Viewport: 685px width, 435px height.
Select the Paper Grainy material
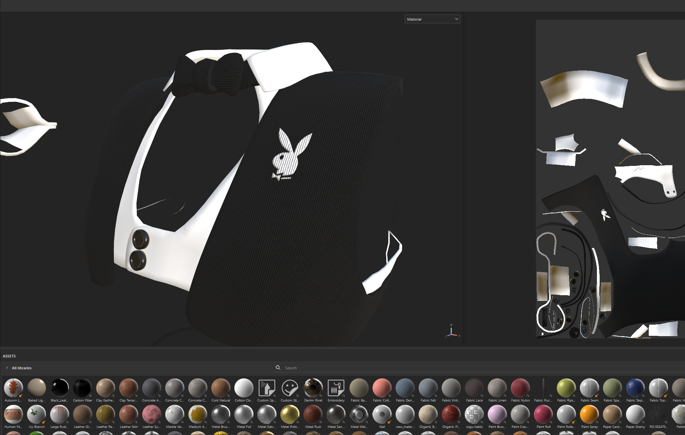[635, 414]
